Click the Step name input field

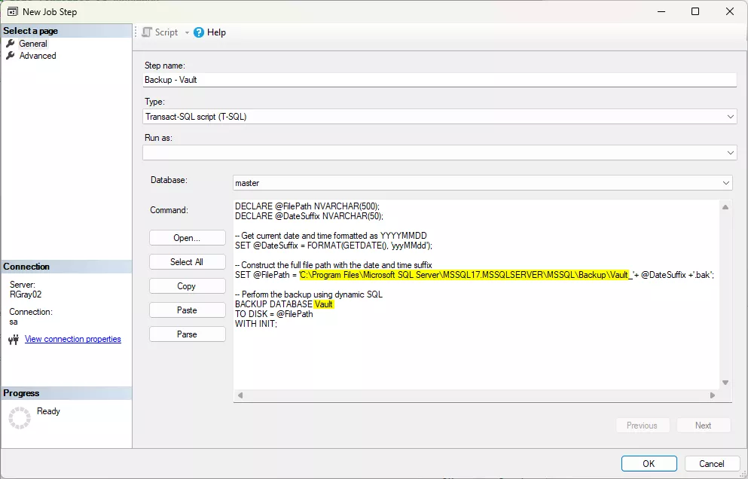pos(439,80)
